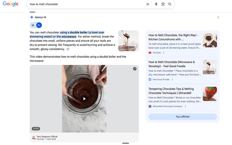Click the magnifying glass search icon
The image size is (232, 145).
click(x=170, y=4)
